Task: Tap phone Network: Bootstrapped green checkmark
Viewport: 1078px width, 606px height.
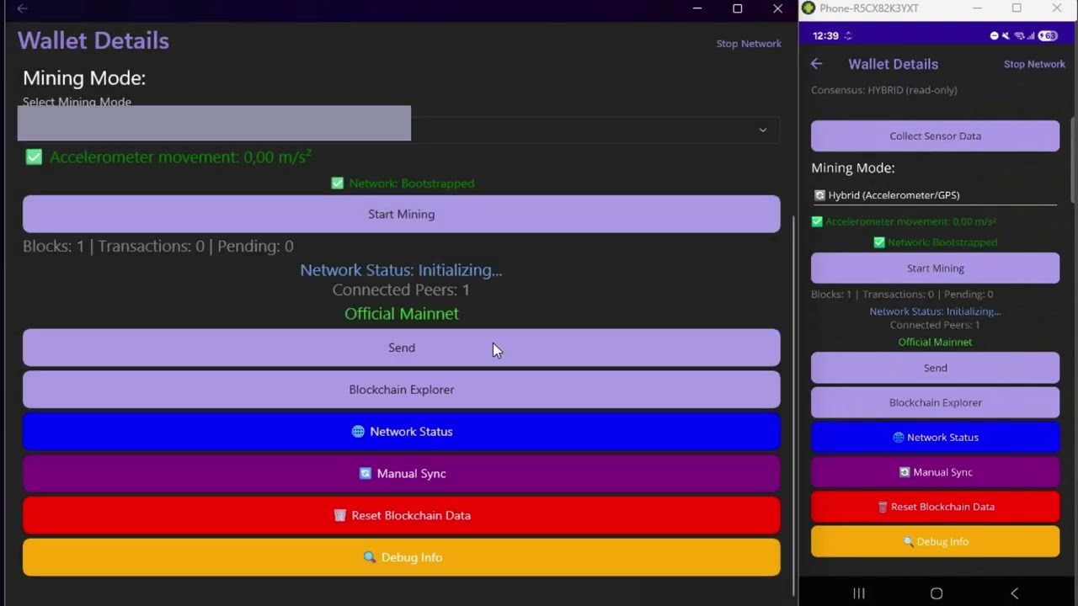Action: tap(879, 242)
